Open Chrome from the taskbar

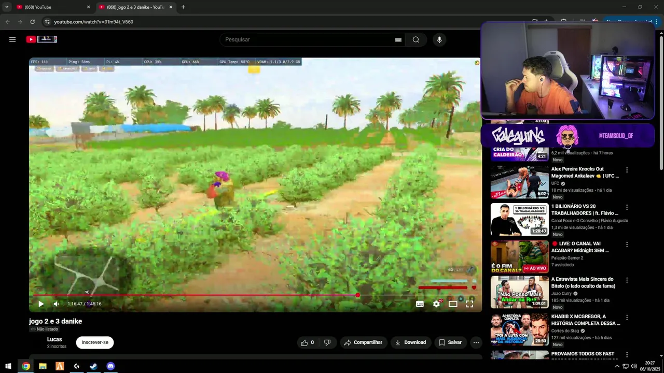[x=26, y=366]
